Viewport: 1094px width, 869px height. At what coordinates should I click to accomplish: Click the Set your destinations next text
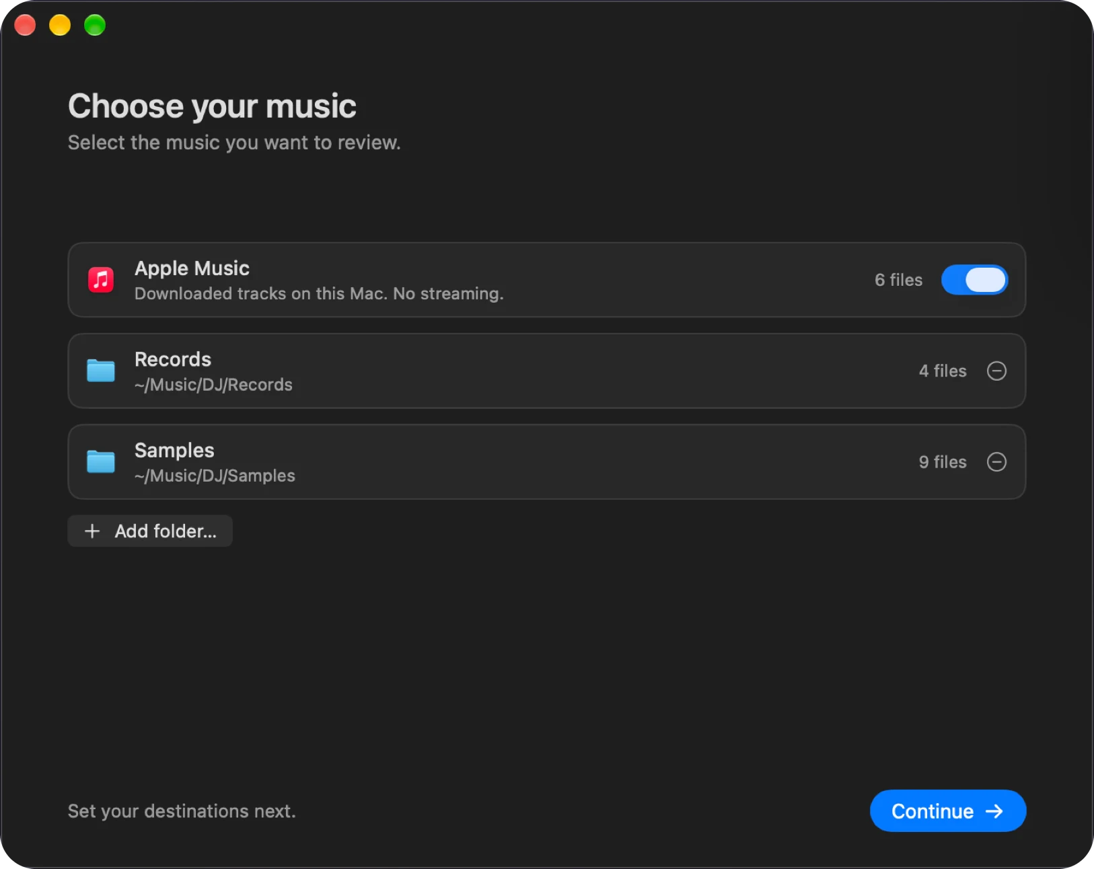[182, 811]
